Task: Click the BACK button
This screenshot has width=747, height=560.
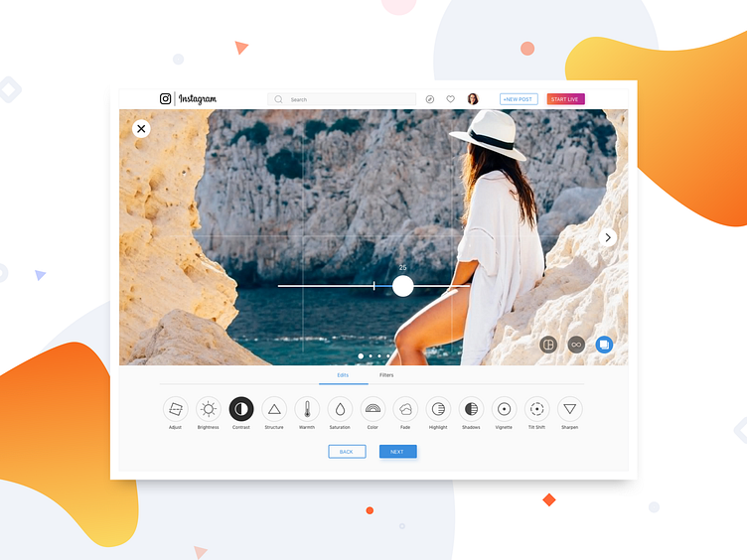Action: click(x=347, y=452)
